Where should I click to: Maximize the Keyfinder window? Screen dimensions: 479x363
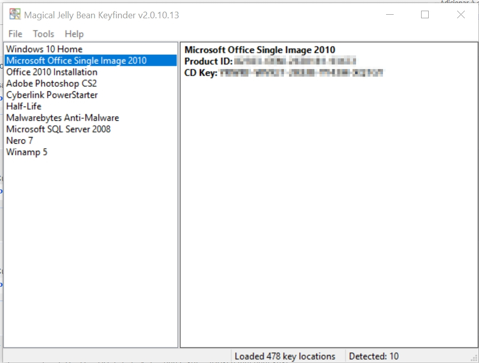[425, 14]
